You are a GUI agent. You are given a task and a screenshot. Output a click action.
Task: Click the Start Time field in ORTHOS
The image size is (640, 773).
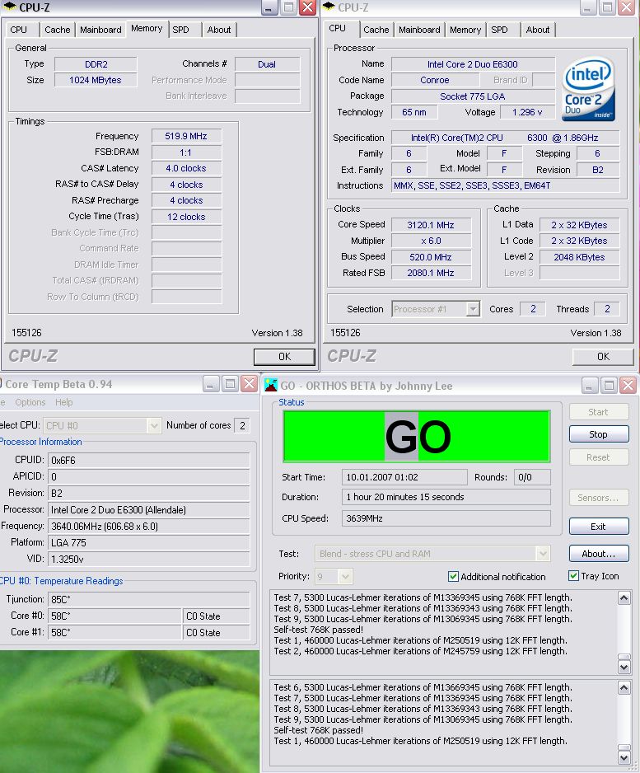coord(404,477)
